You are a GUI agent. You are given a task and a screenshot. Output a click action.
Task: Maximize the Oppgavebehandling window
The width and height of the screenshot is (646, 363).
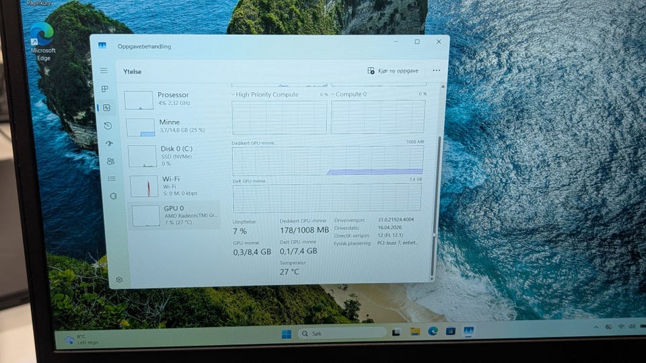point(417,42)
